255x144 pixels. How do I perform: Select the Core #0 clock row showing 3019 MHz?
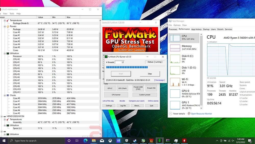[50, 98]
